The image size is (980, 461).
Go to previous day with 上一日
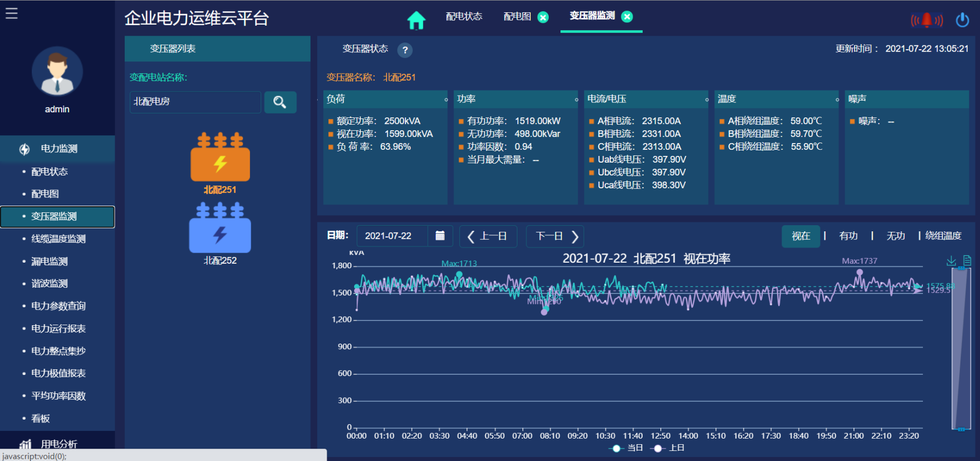488,236
